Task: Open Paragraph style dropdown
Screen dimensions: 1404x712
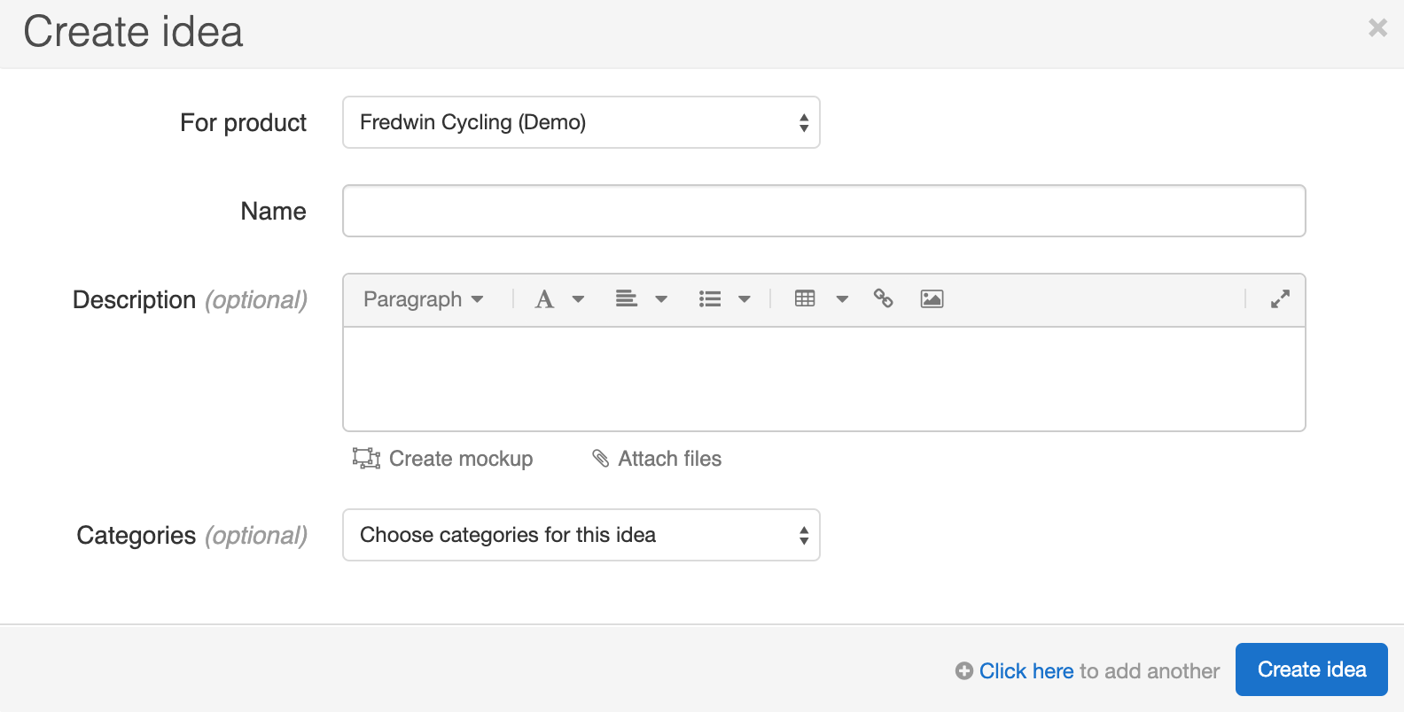Action: pyautogui.click(x=424, y=299)
